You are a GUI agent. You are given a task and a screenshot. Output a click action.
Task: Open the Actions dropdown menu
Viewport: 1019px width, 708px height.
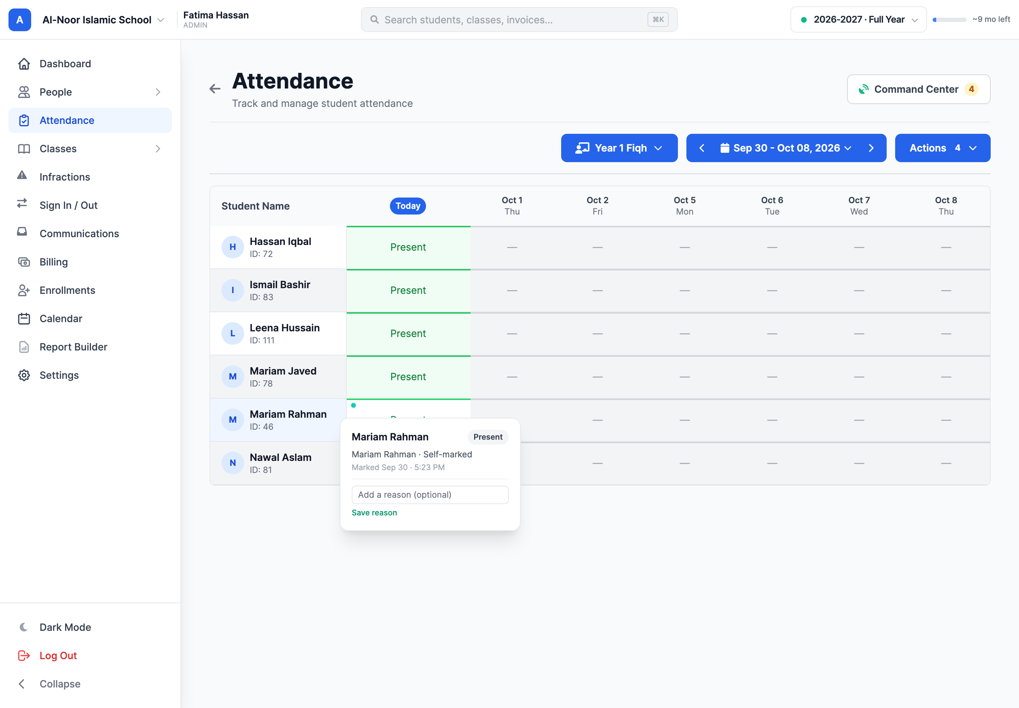tap(942, 148)
